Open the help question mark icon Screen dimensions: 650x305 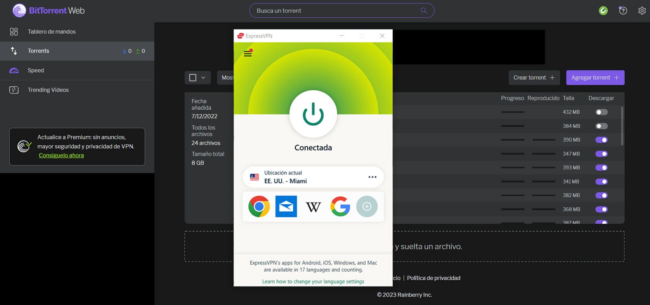(623, 11)
